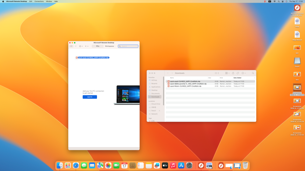Screen dimensions: 305x171
Task: Open FaceTime from the Dock
Action: pos(116,166)
